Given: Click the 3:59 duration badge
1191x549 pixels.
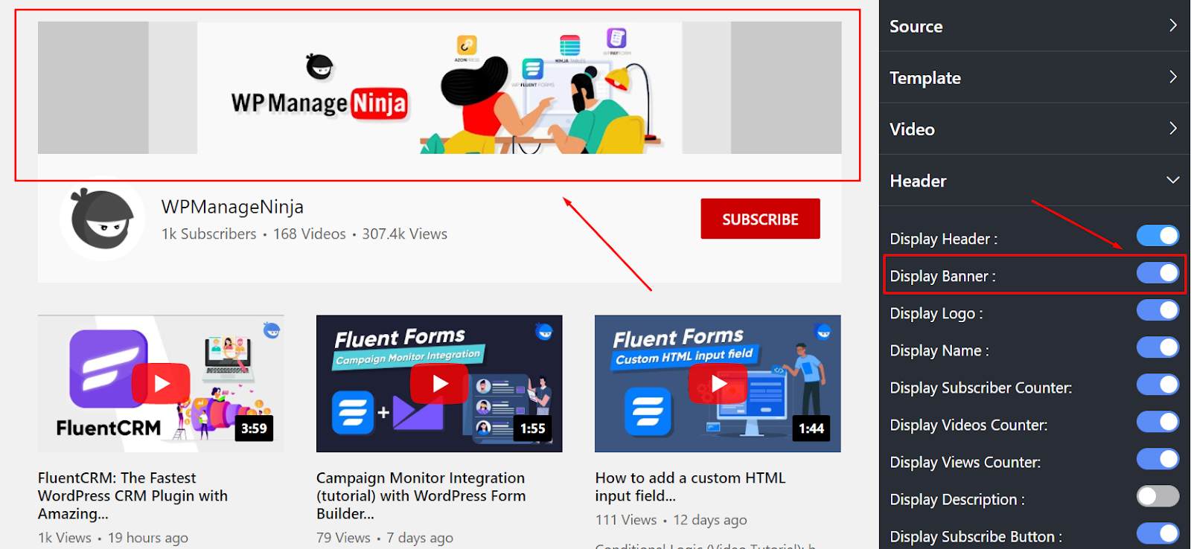Looking at the screenshot, I should tap(254, 428).
